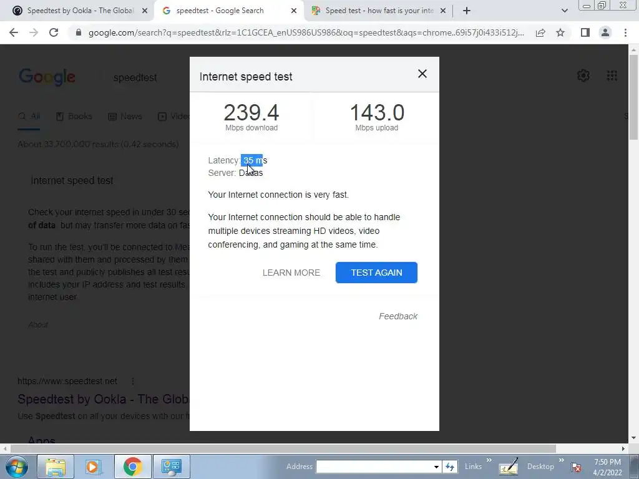The image size is (639, 479).
Task: Expand the Desktop toolbar chevron
Action: 562,460
